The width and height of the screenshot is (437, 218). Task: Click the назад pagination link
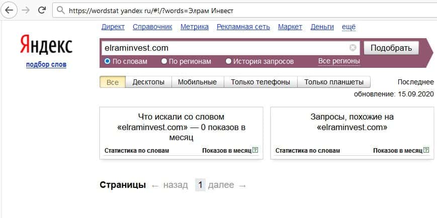pos(176,185)
